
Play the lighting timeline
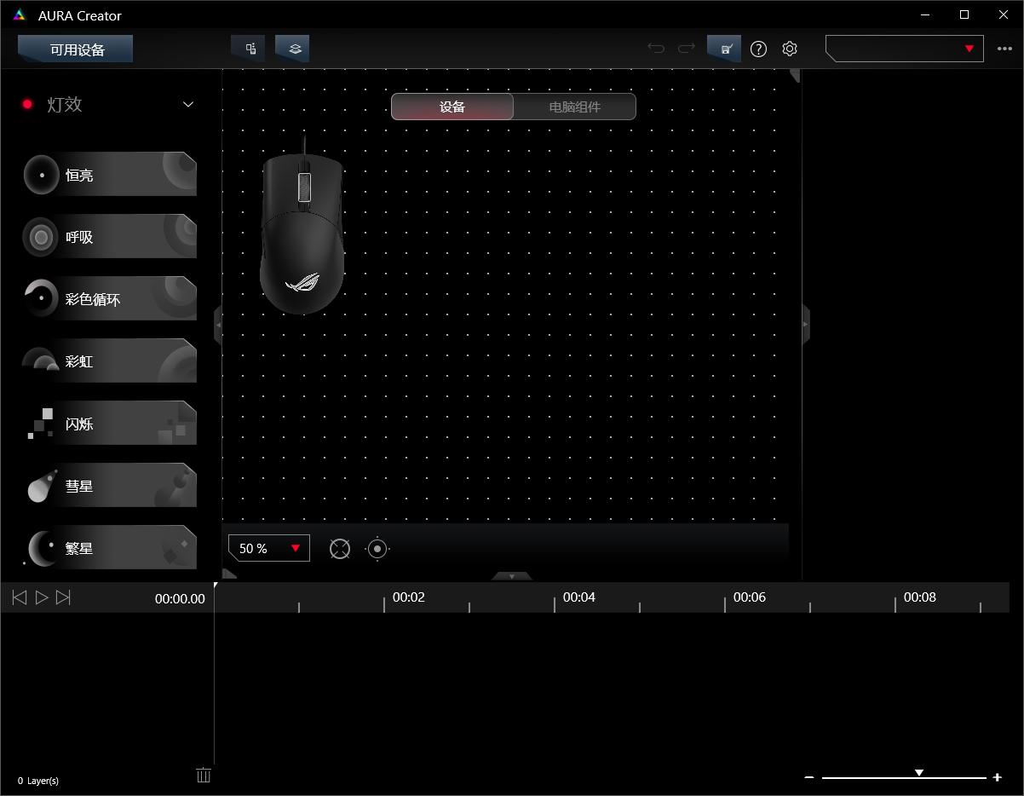[41, 597]
